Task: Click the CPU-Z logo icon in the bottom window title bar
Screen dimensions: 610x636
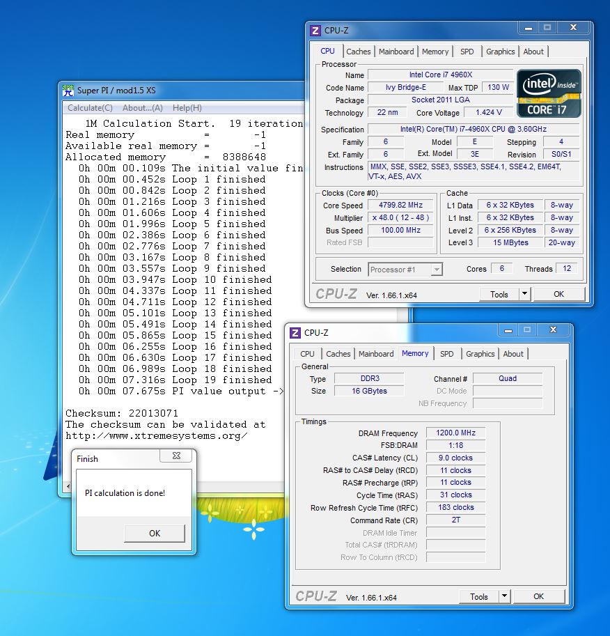Action: coord(295,333)
